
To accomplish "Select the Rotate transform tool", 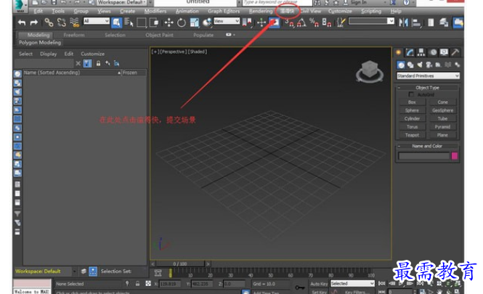I will [x=181, y=23].
